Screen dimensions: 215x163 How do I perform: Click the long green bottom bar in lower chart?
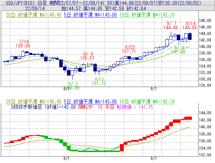coord(99,151)
